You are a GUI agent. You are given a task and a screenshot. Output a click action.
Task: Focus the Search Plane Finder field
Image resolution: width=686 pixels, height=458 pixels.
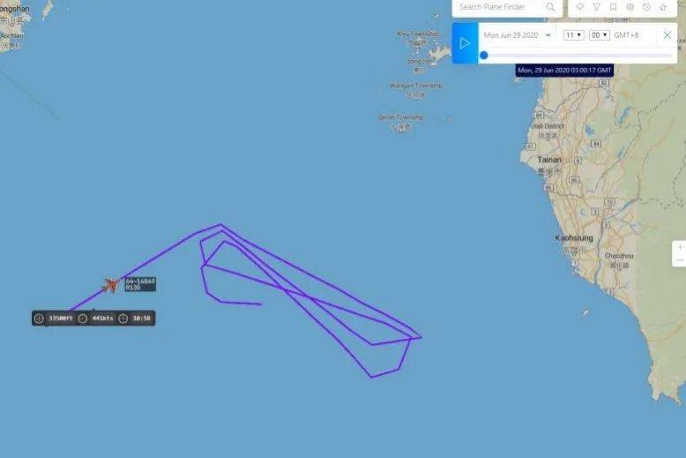(499, 7)
